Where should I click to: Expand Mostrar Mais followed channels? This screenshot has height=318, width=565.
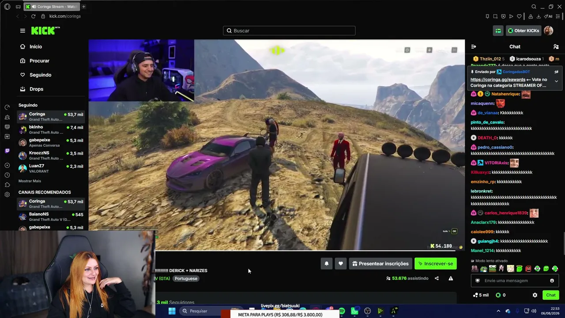tap(30, 181)
